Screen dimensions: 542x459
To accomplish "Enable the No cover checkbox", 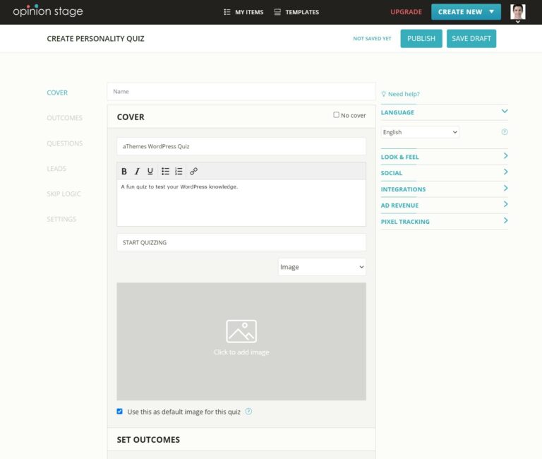I will tap(336, 115).
